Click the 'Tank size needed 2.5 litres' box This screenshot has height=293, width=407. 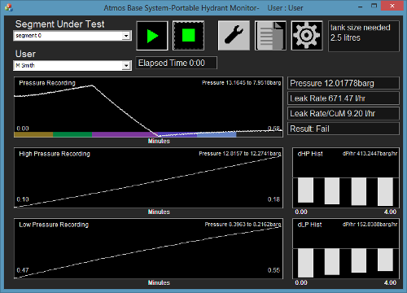364,36
